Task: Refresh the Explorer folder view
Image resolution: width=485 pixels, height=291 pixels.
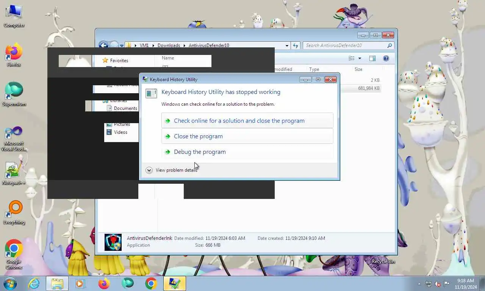Action: pyautogui.click(x=296, y=45)
